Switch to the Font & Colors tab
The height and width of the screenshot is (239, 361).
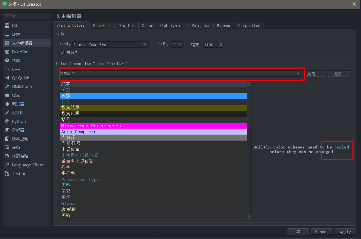[71, 25]
